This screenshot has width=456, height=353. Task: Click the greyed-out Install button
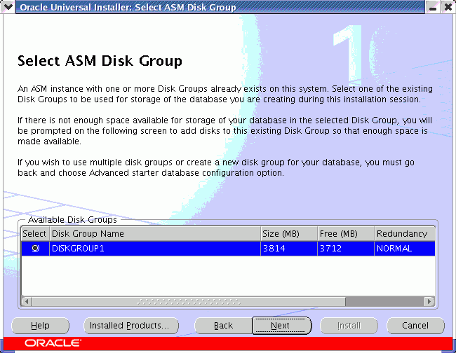(349, 326)
